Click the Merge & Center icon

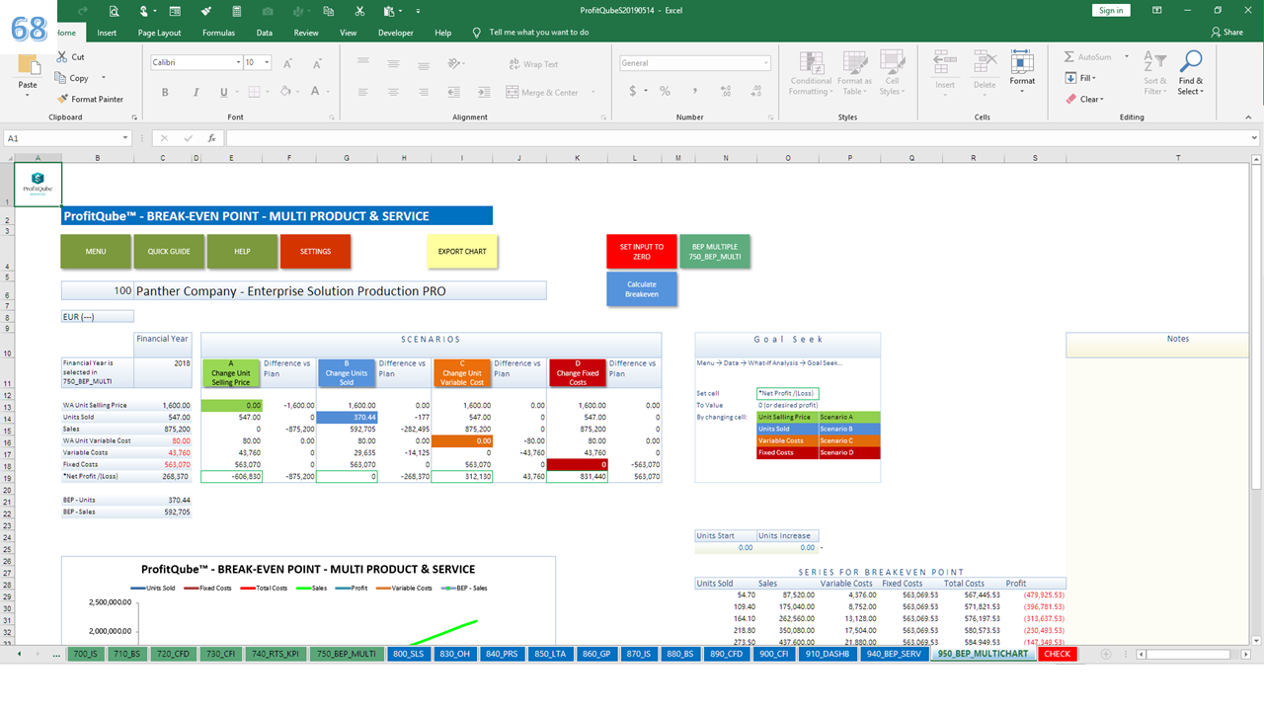point(513,92)
